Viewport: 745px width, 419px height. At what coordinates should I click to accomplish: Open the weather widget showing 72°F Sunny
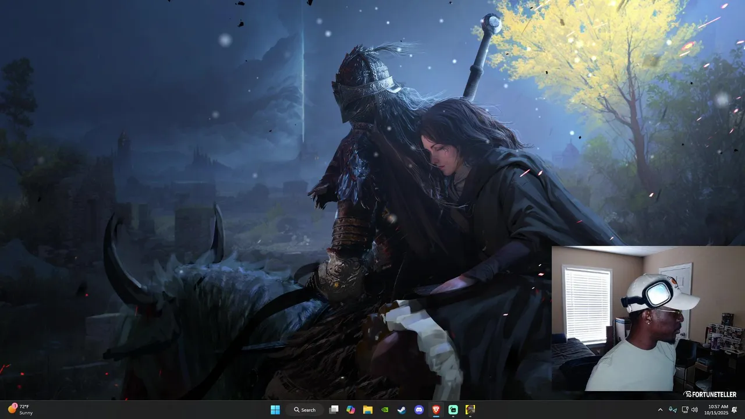point(20,410)
